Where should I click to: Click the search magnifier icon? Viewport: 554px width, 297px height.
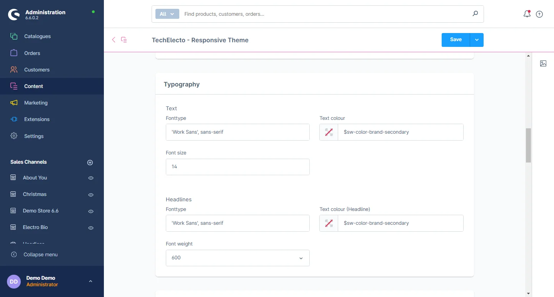tap(475, 14)
